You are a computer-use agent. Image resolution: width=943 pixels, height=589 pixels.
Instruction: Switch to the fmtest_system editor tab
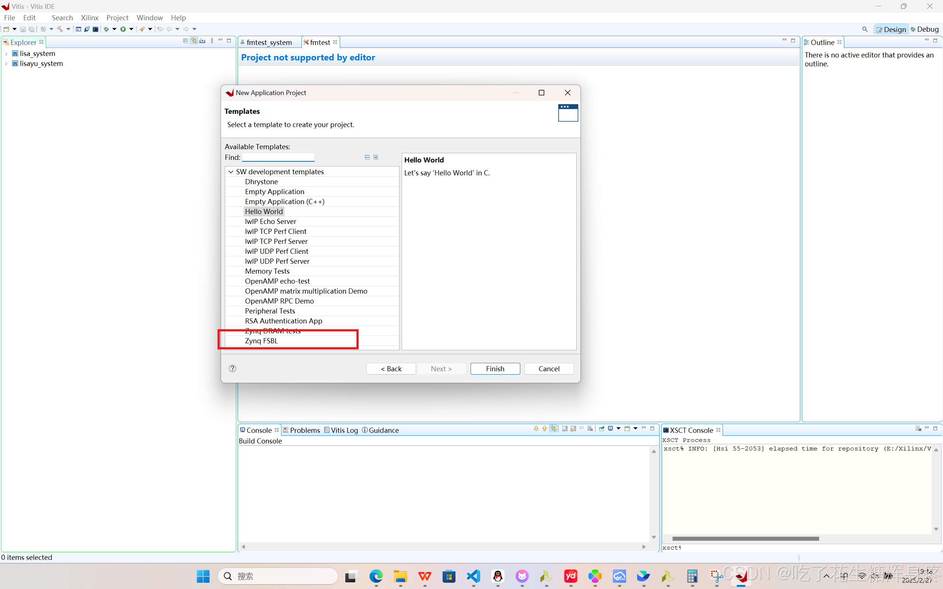point(269,42)
